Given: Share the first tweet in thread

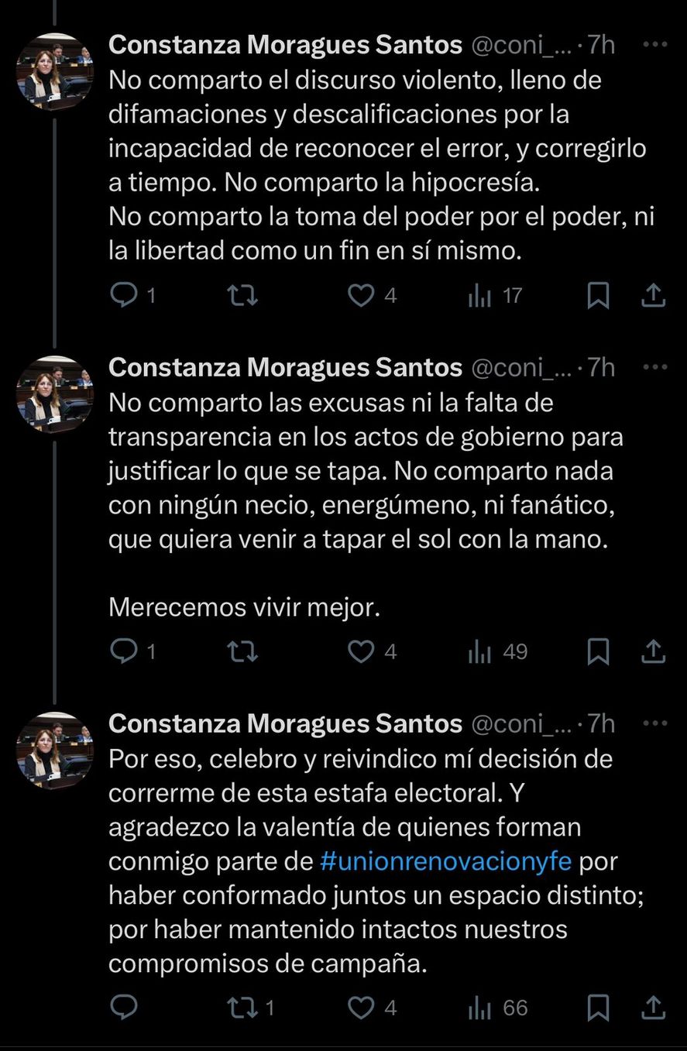Looking at the screenshot, I should 652,295.
